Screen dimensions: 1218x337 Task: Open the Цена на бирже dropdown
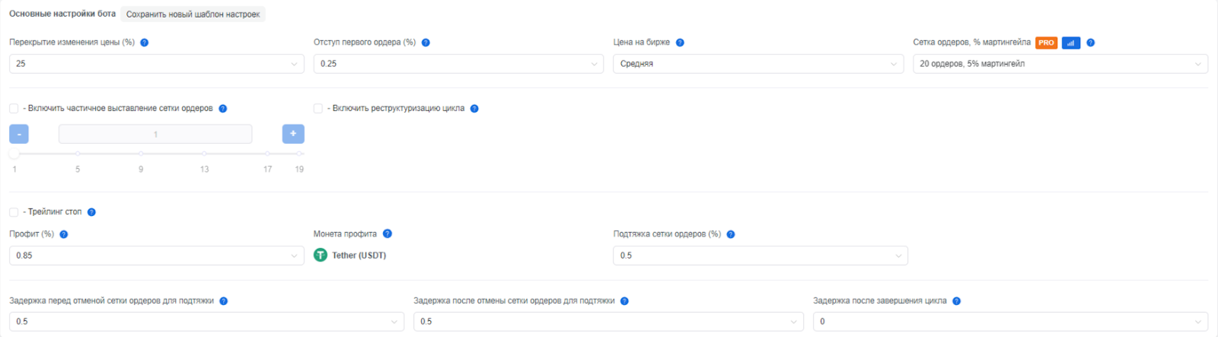(759, 64)
